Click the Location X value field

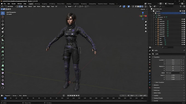pos(173,60)
